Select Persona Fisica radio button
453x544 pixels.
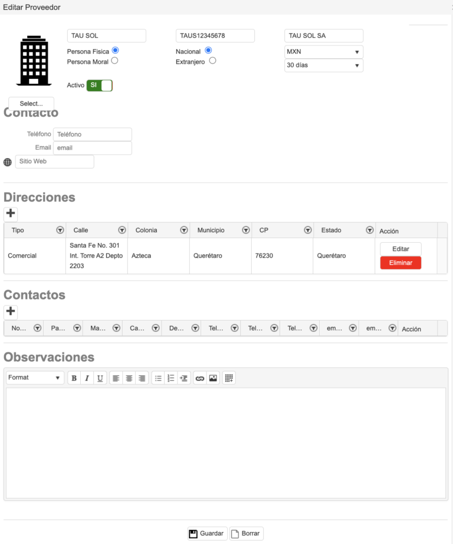(x=115, y=50)
